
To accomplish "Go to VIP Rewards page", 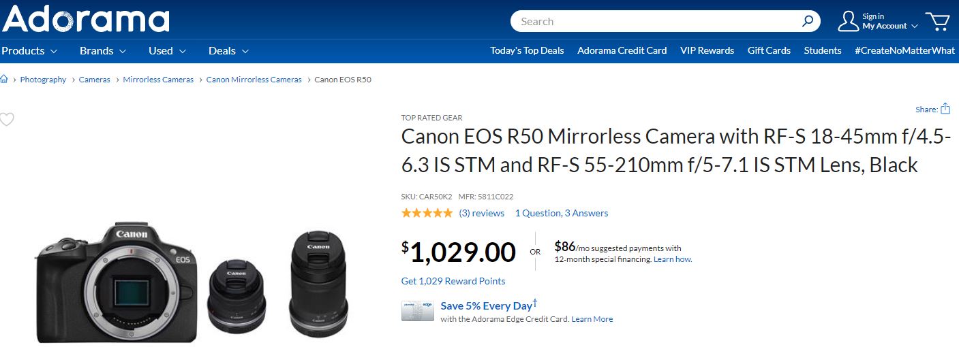I will 707,51.
